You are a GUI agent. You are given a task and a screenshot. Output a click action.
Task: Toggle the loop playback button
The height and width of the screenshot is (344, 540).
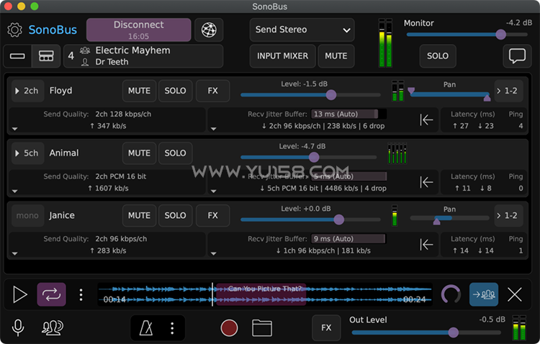click(x=51, y=295)
